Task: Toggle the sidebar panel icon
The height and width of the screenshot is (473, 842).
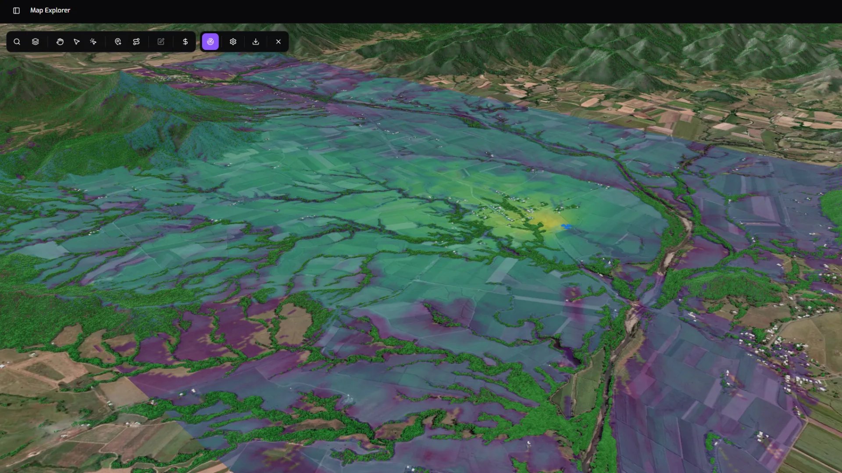Action: pyautogui.click(x=16, y=11)
